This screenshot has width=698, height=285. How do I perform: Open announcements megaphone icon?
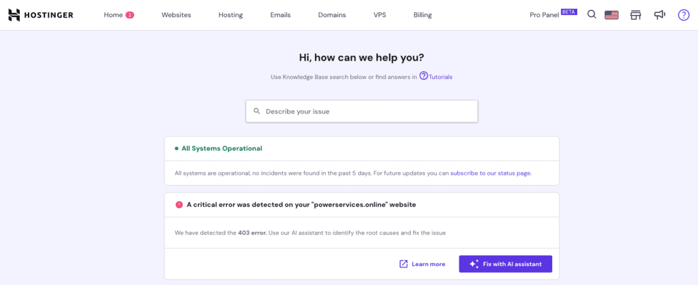[659, 15]
